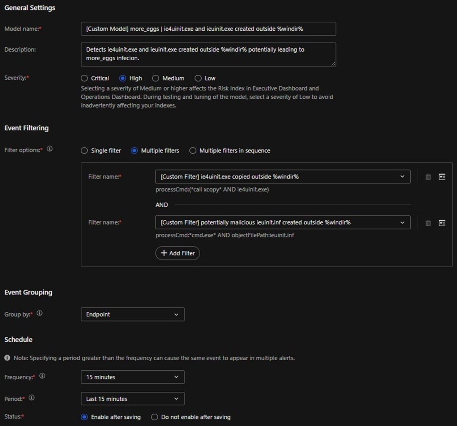This screenshot has height=426, width=457.
Task: Select Single filter option
Action: click(x=85, y=151)
